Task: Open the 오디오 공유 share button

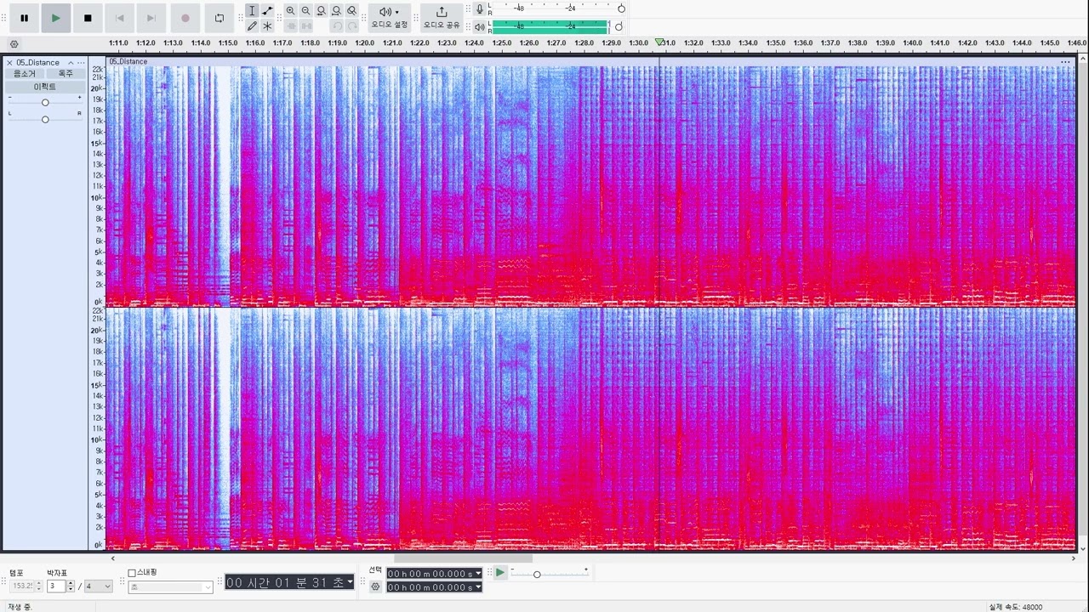Action: (x=441, y=17)
